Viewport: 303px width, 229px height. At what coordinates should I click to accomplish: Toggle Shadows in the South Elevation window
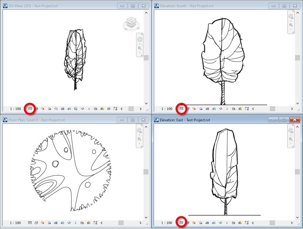coord(201,109)
